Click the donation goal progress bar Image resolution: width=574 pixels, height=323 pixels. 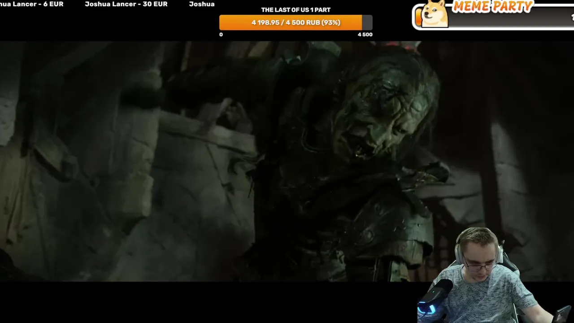point(296,22)
